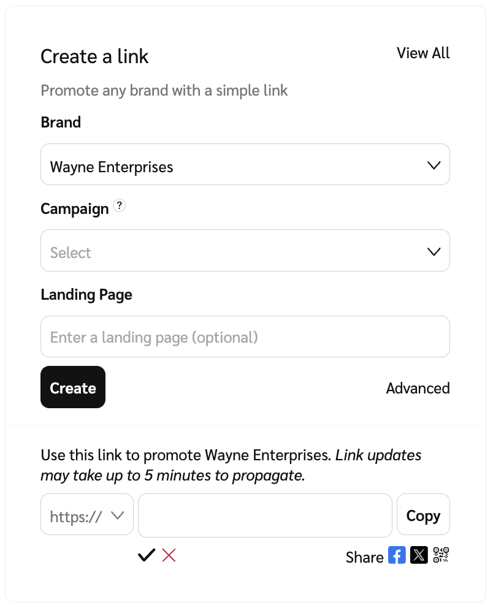Click the chevron arrow in the Campaign field
Image resolution: width=493 pixels, height=608 pixels.
434,251
